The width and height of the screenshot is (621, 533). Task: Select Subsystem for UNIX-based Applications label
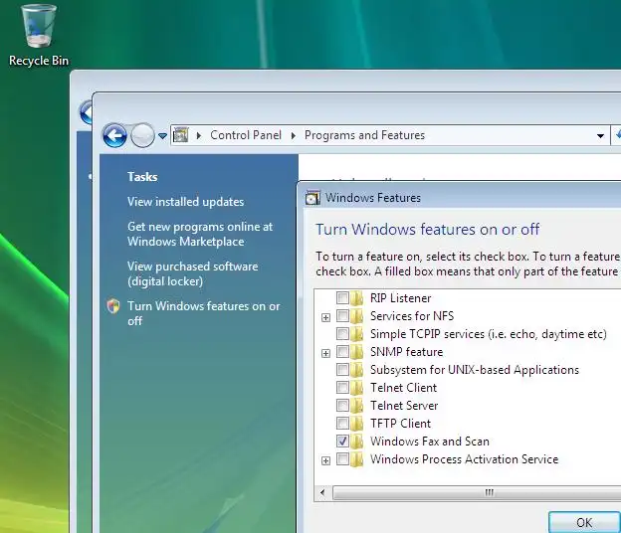tap(475, 370)
